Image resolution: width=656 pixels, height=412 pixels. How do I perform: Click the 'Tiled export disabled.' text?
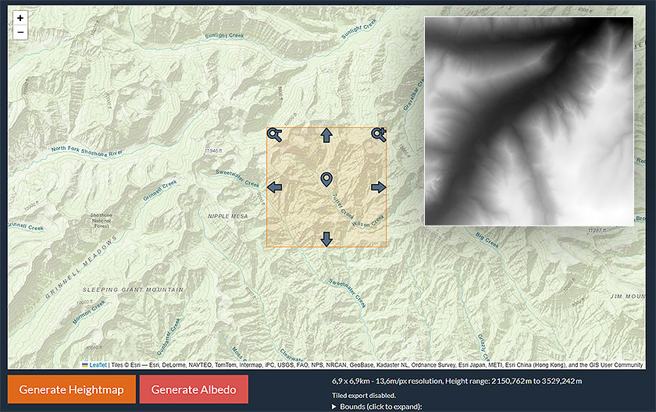[x=364, y=396]
